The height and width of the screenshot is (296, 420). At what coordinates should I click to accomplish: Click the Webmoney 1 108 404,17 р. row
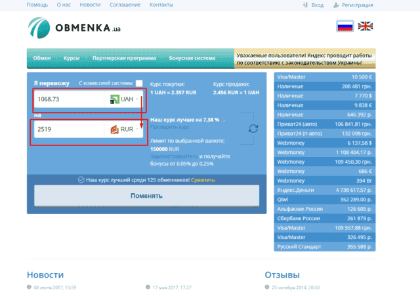325,153
